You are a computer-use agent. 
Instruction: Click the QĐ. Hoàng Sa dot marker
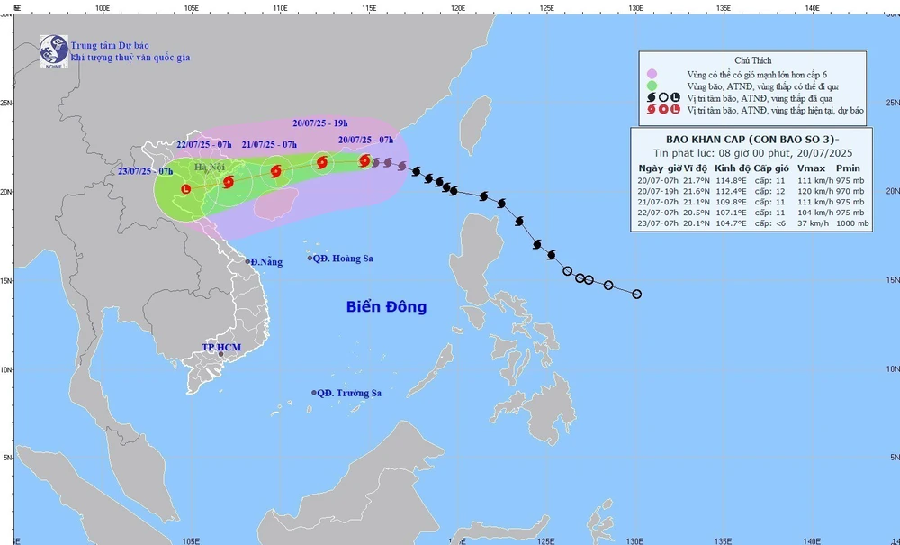point(310,258)
